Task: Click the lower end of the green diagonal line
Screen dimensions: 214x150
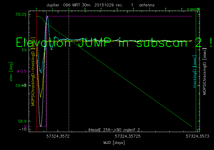Action: 192,126
